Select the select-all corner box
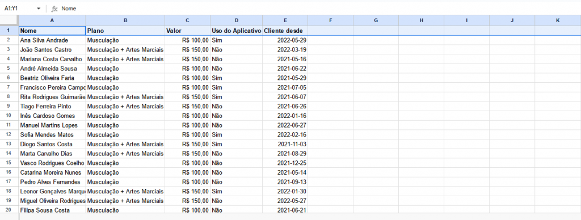The height and width of the screenshot is (220, 581). click(x=9, y=20)
